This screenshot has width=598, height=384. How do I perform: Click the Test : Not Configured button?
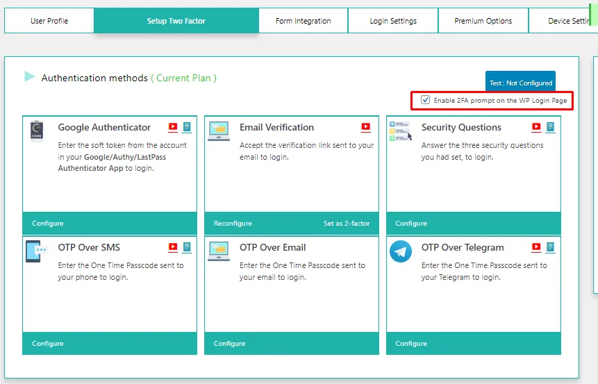(521, 83)
